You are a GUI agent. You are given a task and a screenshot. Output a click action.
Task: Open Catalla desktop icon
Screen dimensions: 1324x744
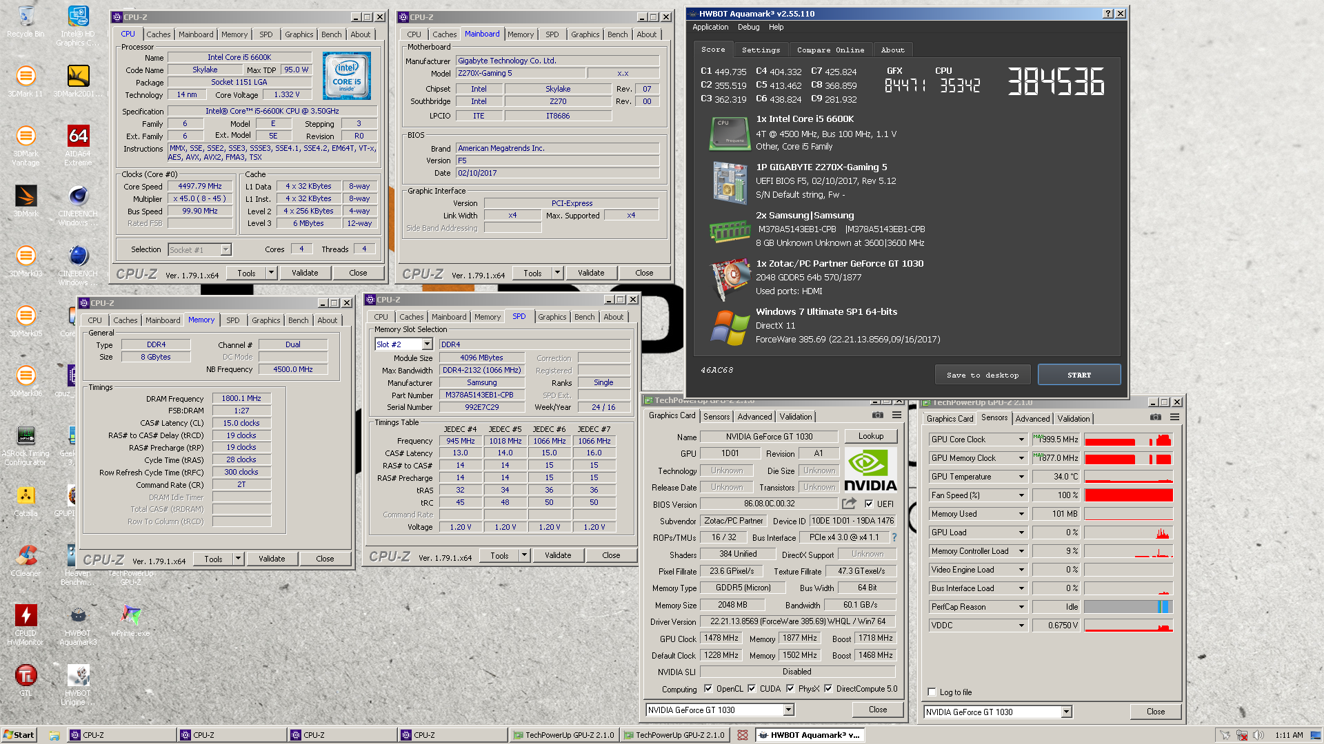click(26, 501)
